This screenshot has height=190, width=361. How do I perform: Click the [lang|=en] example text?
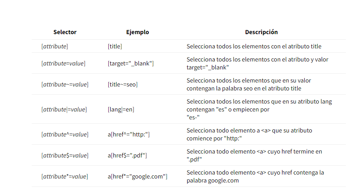pos(121,109)
